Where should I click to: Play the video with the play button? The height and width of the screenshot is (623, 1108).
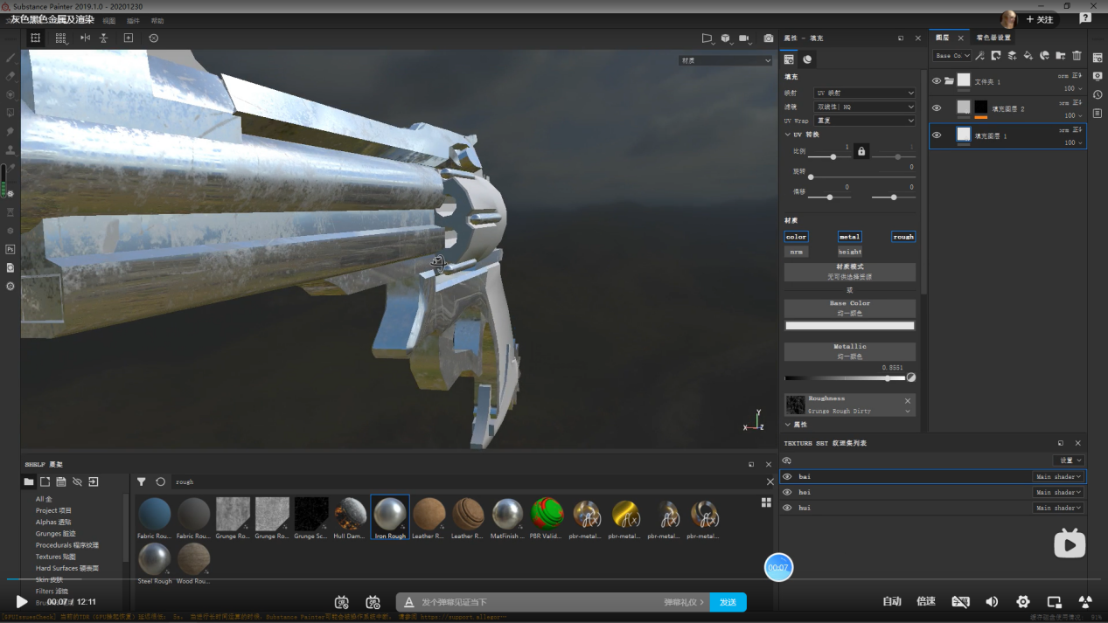tap(22, 602)
